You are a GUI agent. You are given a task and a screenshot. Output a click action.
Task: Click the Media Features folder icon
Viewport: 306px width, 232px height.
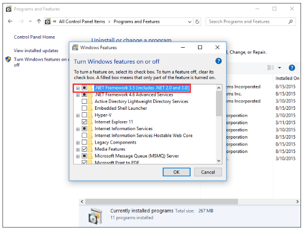pyautogui.click(x=90, y=149)
